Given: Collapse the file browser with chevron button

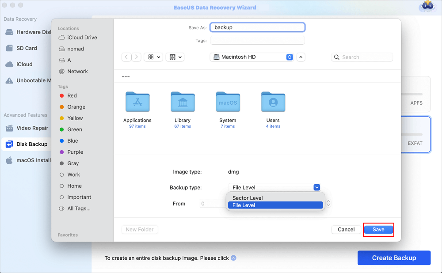Looking at the screenshot, I should tap(301, 57).
